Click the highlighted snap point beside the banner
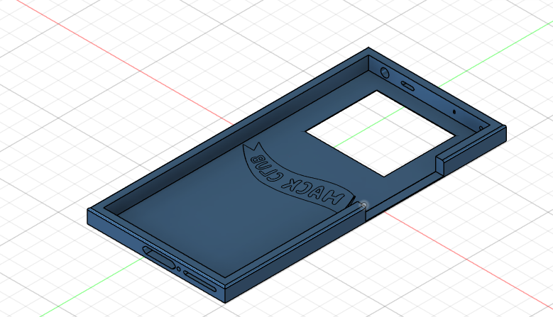The height and width of the screenshot is (317, 553). pyautogui.click(x=364, y=205)
